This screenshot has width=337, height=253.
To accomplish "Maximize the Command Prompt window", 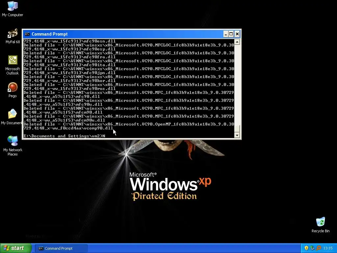I will [x=231, y=34].
